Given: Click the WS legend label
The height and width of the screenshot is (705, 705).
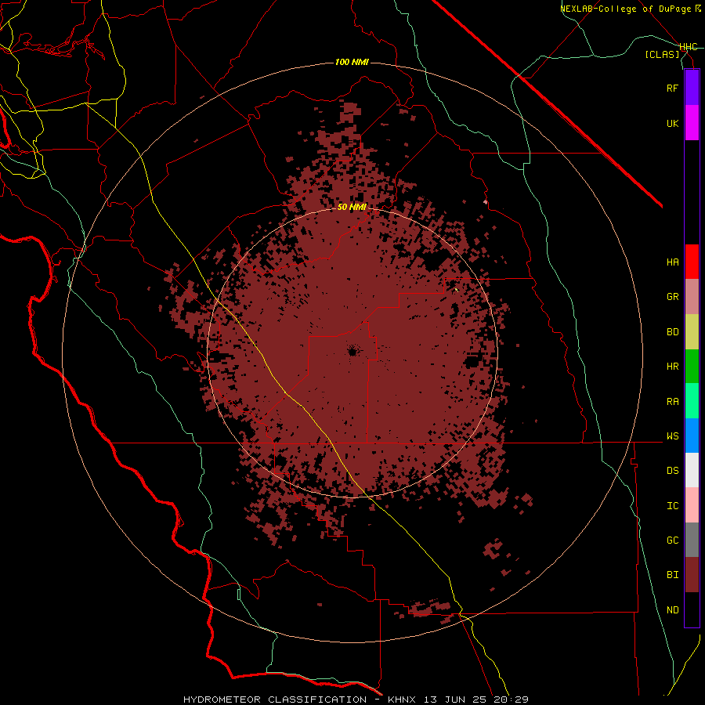Looking at the screenshot, I should 672,436.
